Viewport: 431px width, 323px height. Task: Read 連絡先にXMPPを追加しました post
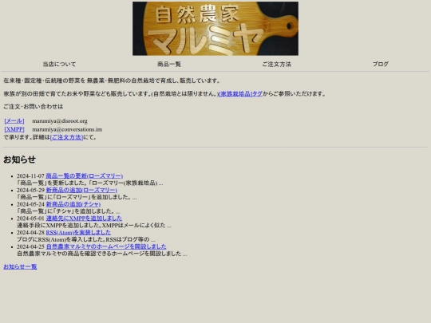[x=84, y=219]
